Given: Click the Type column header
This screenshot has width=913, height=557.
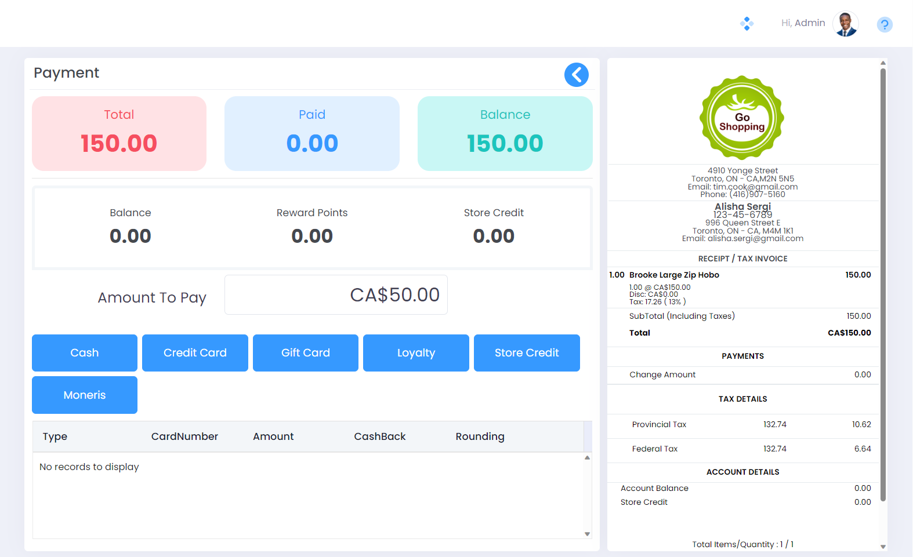Looking at the screenshot, I should click(55, 436).
